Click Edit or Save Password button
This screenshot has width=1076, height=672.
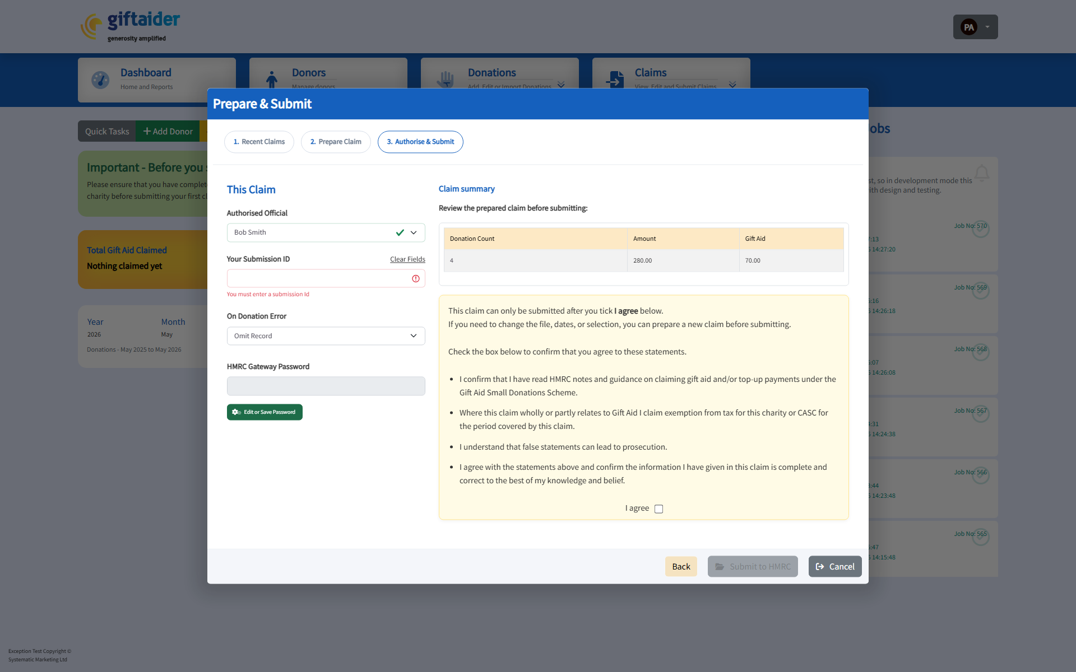265,412
